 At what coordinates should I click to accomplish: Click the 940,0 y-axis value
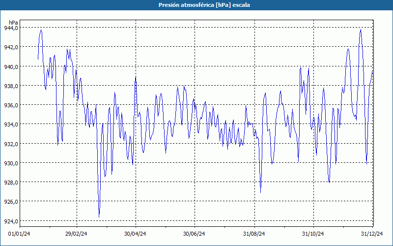coord(11,66)
